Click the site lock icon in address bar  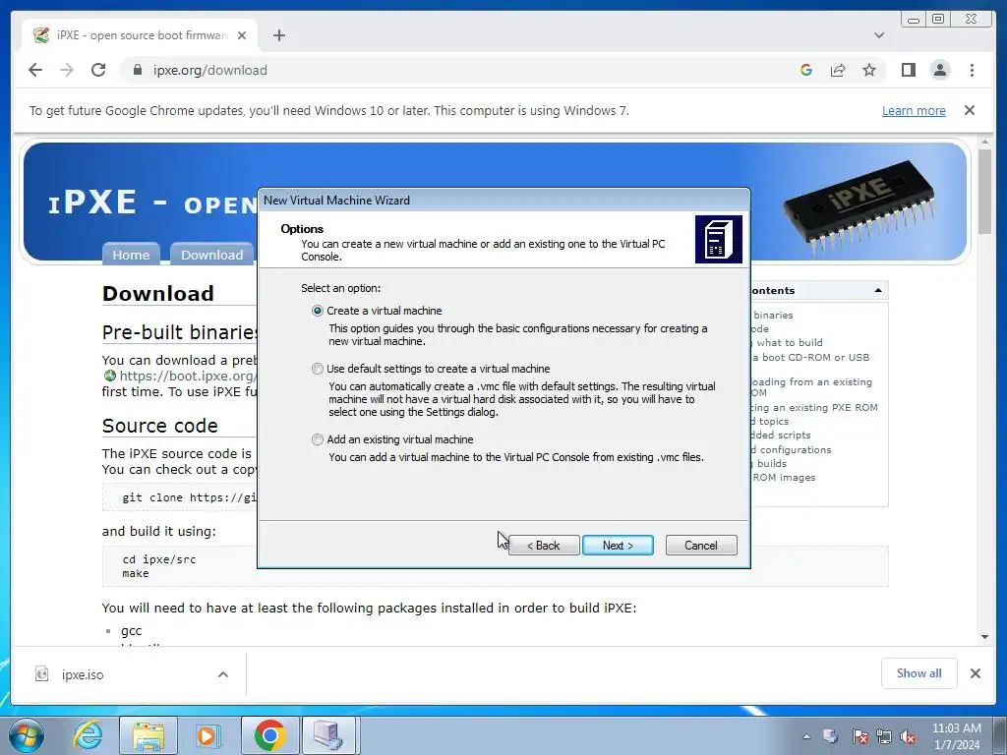click(137, 70)
